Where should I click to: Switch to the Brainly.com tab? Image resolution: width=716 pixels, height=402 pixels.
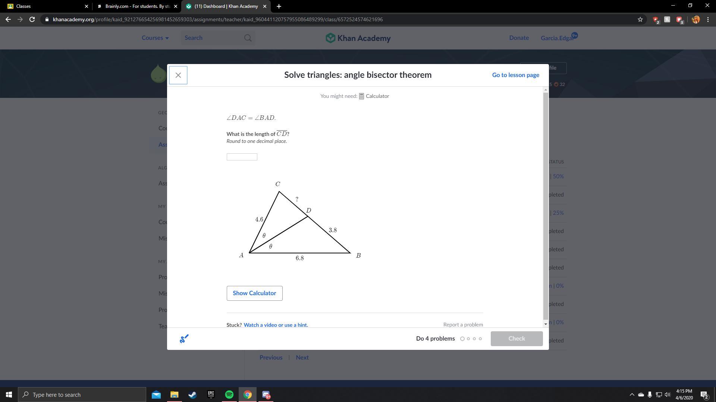point(136,6)
